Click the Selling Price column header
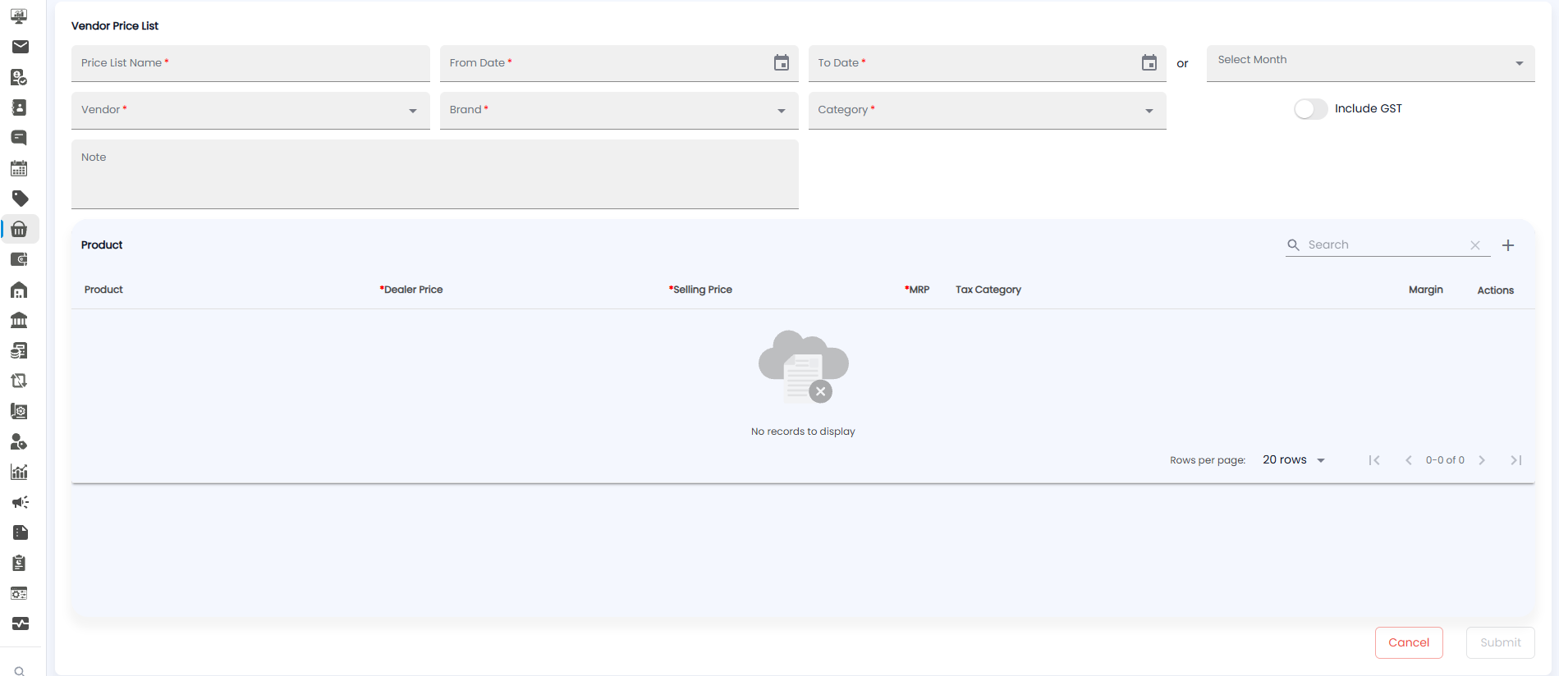 tap(700, 290)
